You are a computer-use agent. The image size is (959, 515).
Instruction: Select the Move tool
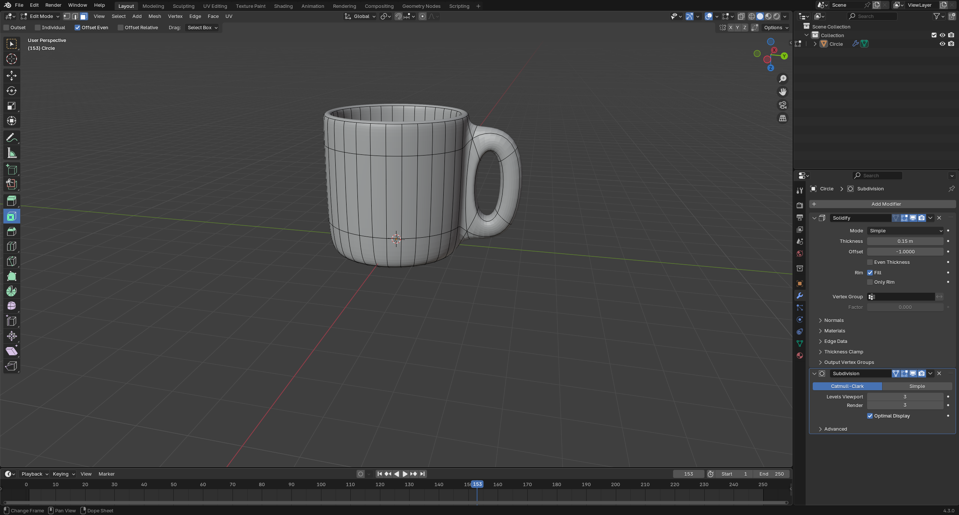tap(12, 76)
